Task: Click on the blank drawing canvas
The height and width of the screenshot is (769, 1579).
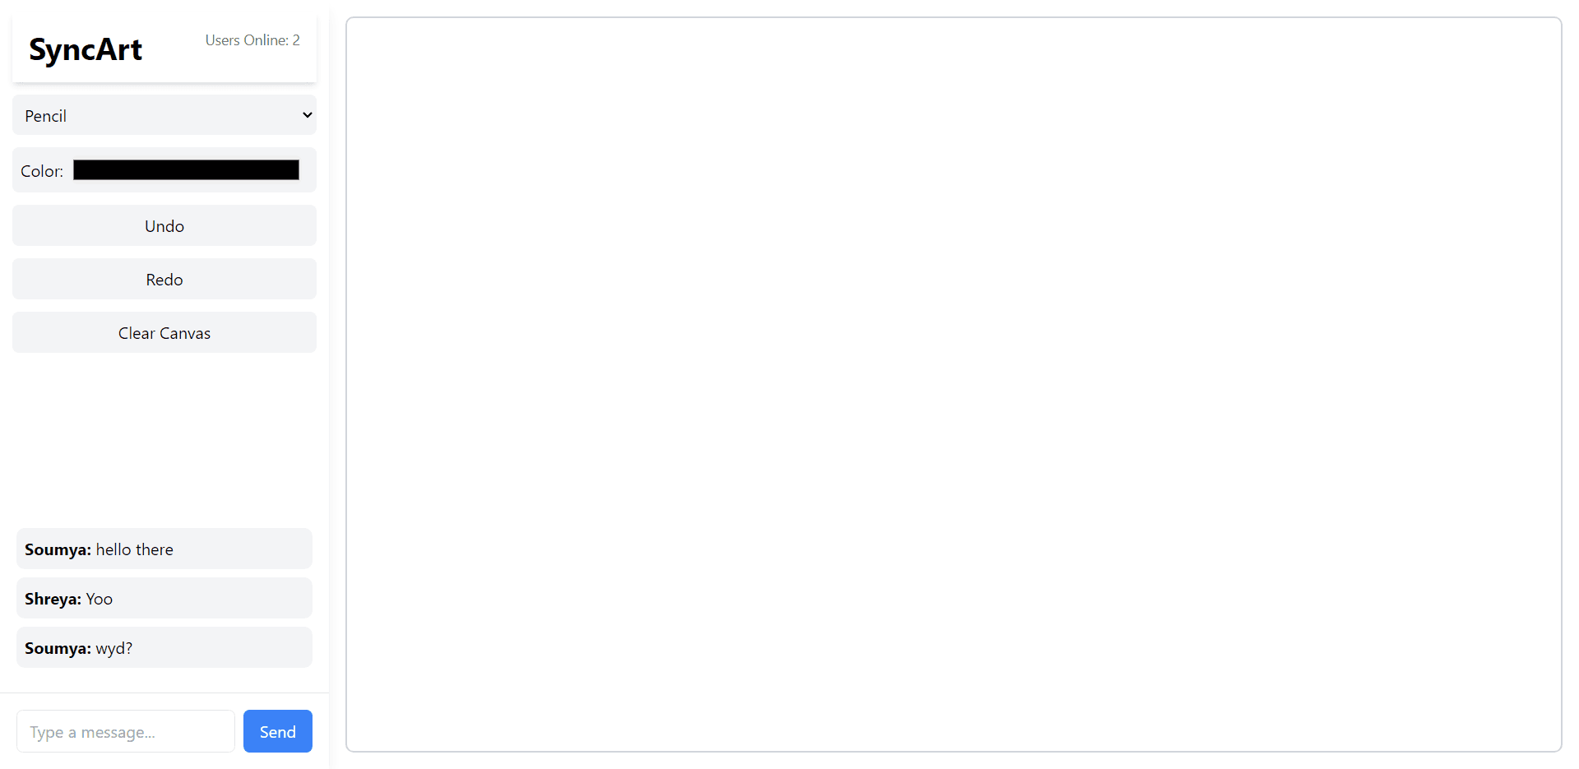Action: click(x=953, y=384)
